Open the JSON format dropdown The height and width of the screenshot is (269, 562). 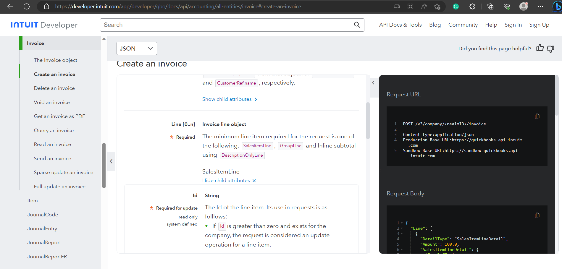137,48
